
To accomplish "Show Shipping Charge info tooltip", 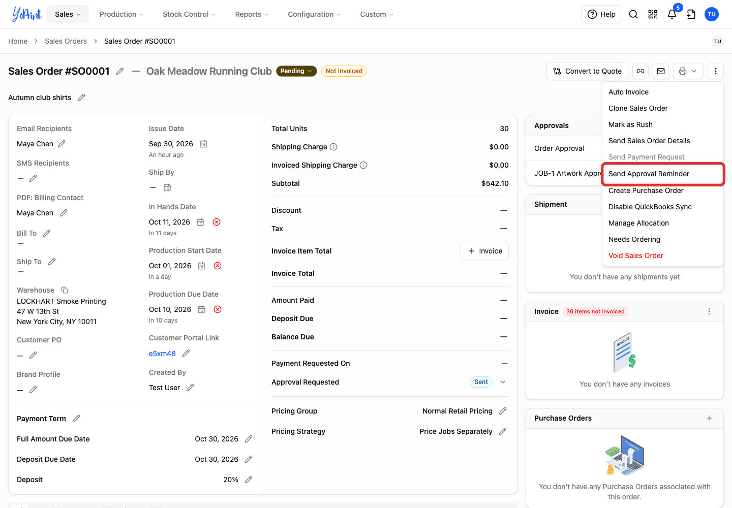I will (333, 147).
